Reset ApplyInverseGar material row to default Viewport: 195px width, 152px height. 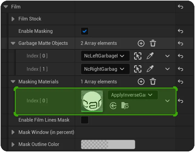pos(180,101)
